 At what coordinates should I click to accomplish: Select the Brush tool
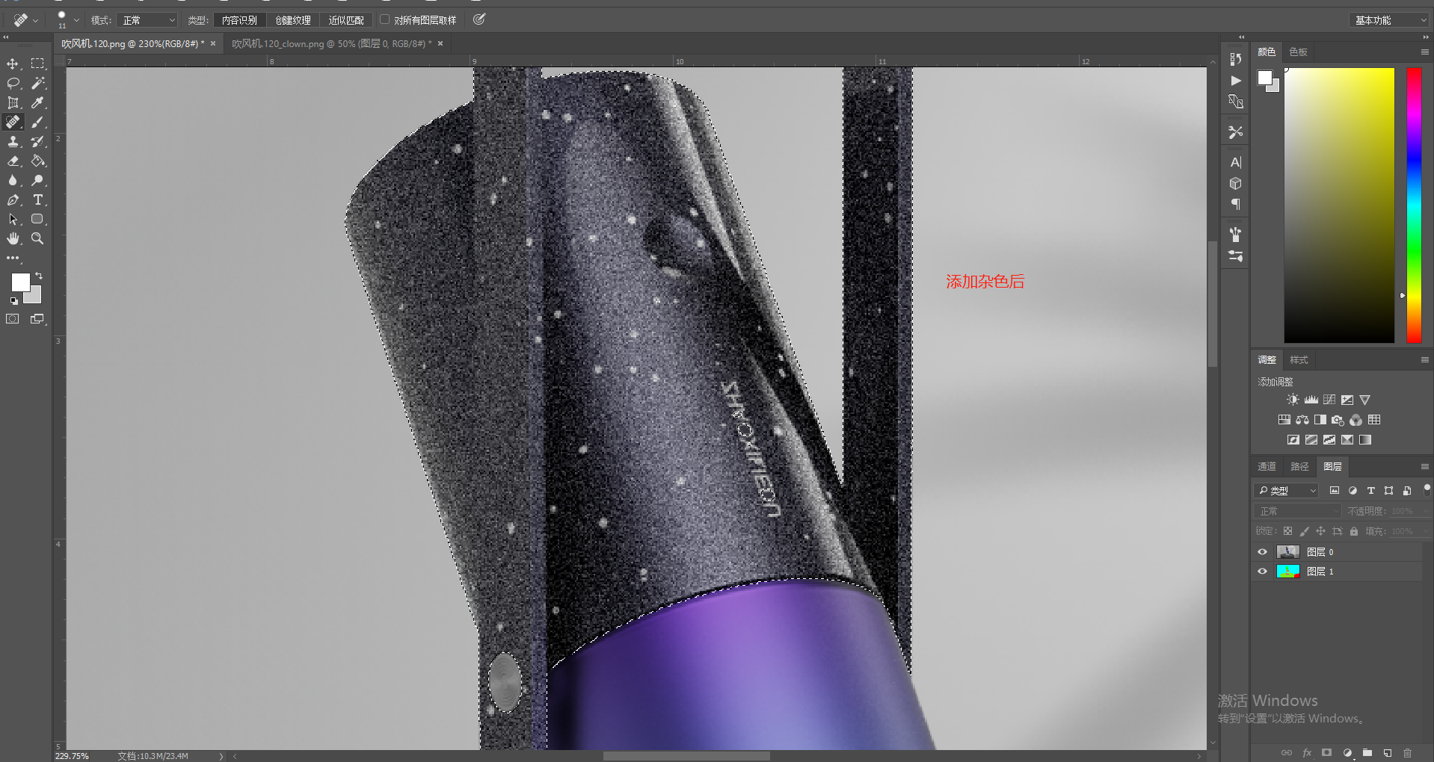37,123
